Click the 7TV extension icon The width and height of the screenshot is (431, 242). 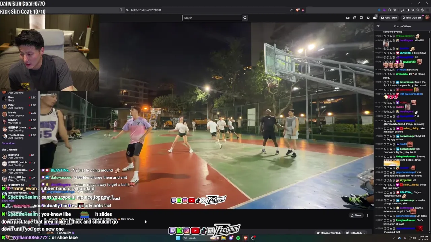pos(368,18)
